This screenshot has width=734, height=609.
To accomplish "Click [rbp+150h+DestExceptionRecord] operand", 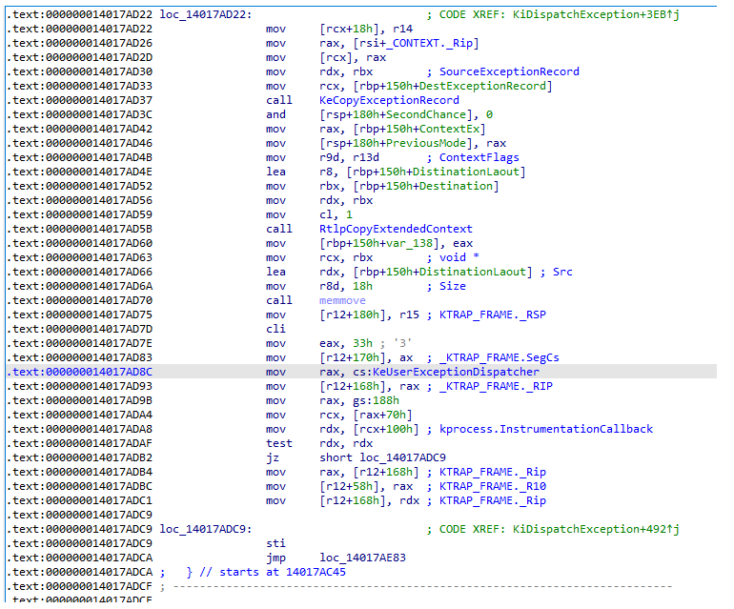I will (453, 86).
